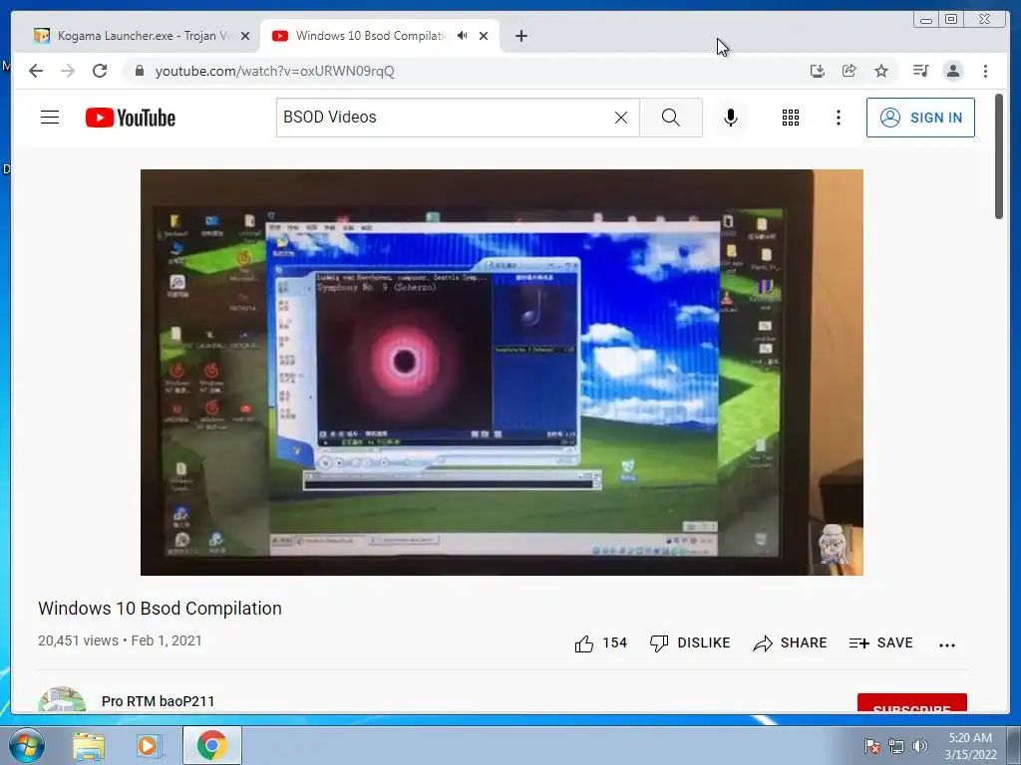The height and width of the screenshot is (765, 1021).
Task: Click the SHARE button
Action: click(x=790, y=643)
